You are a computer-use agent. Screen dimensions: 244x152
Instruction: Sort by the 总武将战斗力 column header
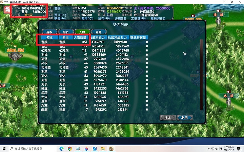(118, 37)
